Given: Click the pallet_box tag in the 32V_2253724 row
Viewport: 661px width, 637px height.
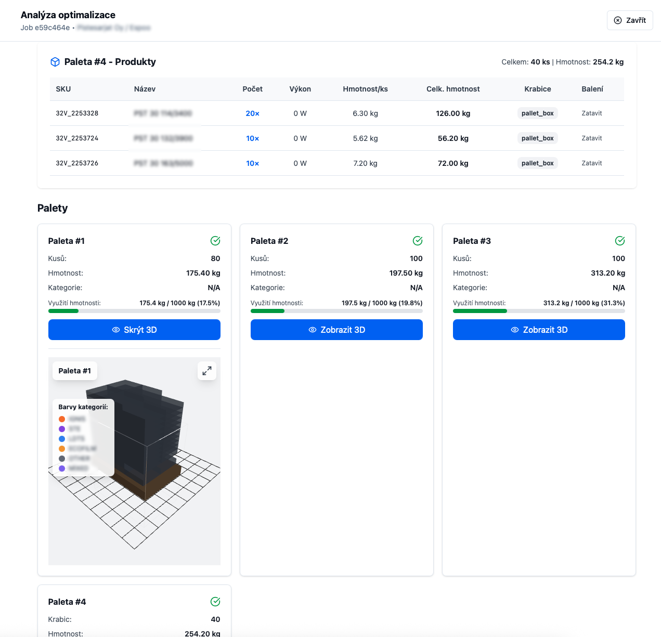Looking at the screenshot, I should coord(538,138).
